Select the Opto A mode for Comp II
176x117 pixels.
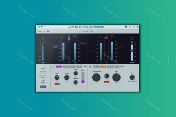click(x=103, y=67)
